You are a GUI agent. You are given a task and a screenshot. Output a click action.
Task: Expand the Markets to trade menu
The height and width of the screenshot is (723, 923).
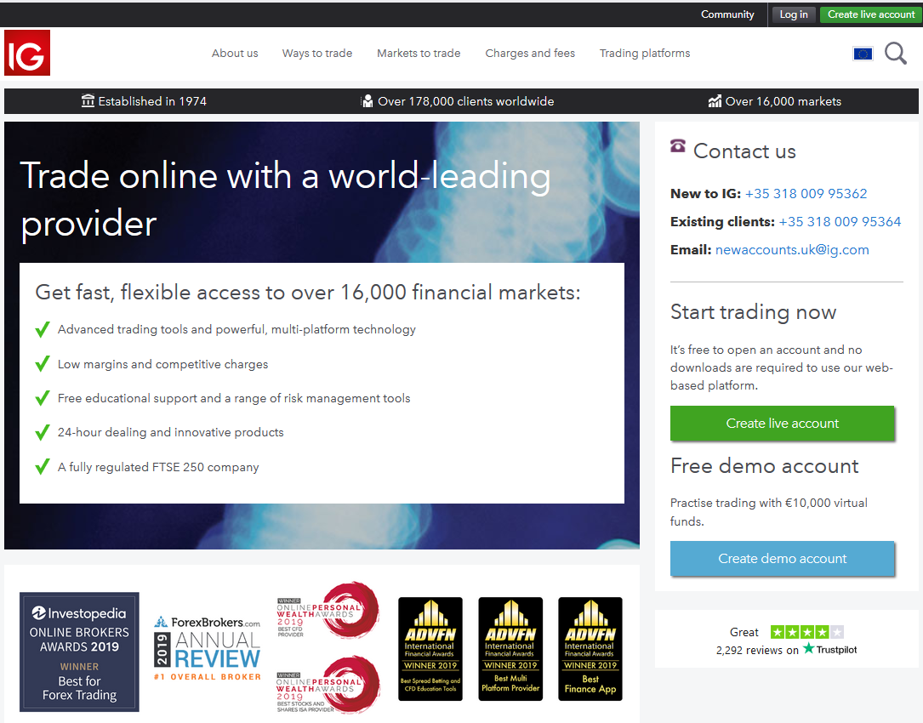pos(419,53)
